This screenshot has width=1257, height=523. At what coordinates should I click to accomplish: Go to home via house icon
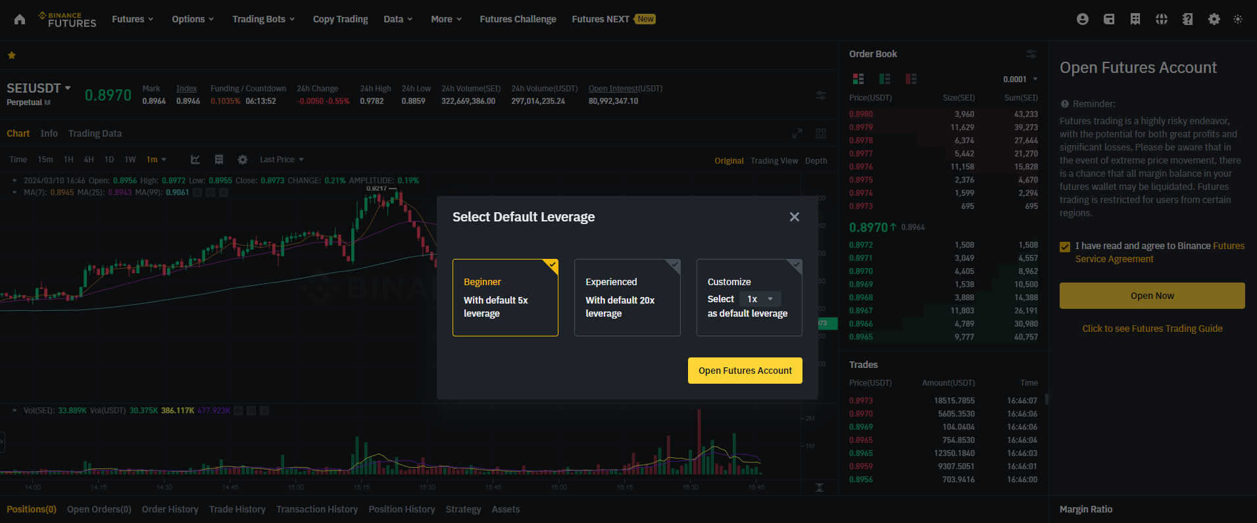(20, 19)
